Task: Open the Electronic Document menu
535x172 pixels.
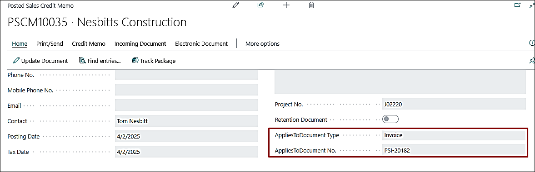Action: click(201, 43)
